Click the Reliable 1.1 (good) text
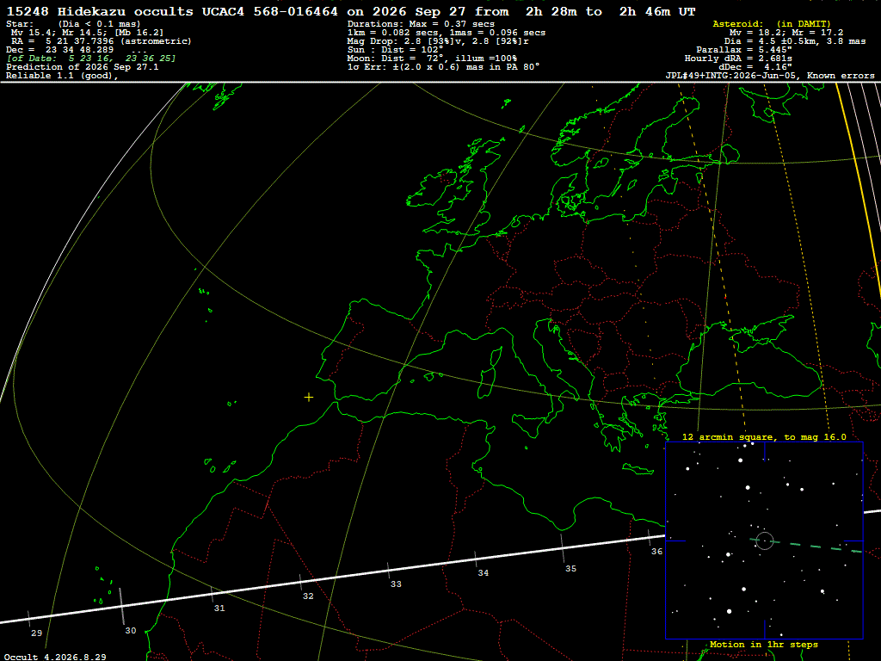This screenshot has width=881, height=661. [x=62, y=76]
